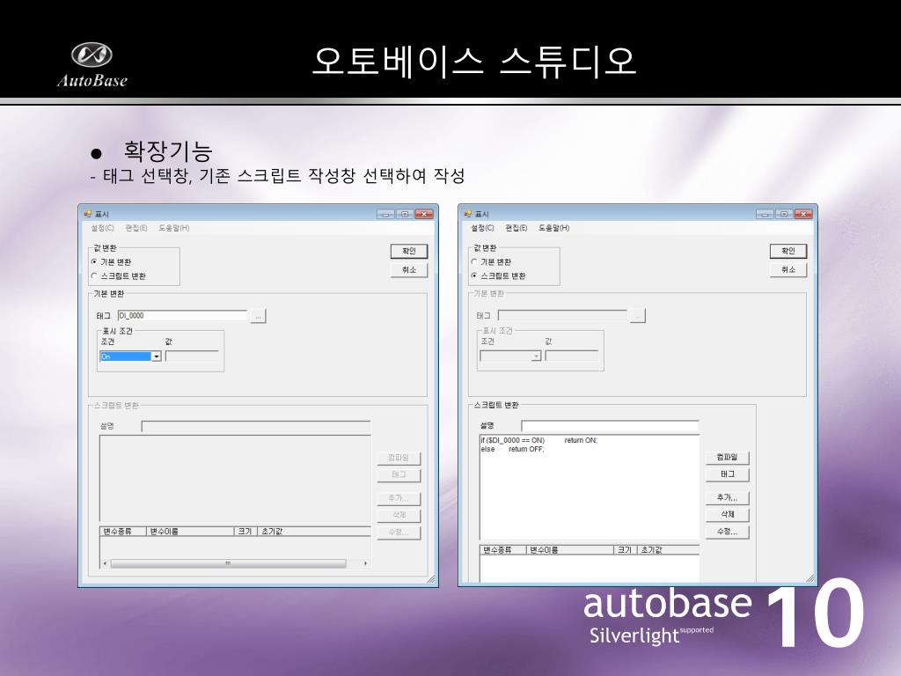Screen dimensions: 901x676
Task: Click the 표시 title icon in left window
Action: 88,214
